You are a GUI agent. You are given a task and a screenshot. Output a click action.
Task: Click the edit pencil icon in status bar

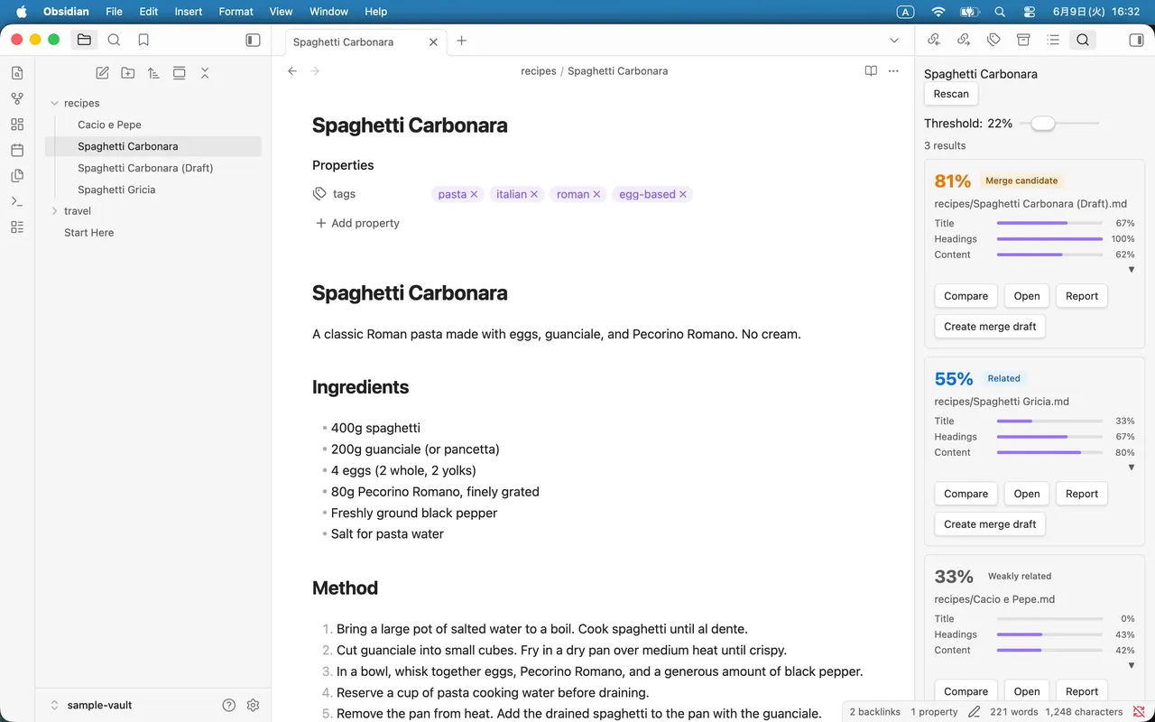pos(974,712)
